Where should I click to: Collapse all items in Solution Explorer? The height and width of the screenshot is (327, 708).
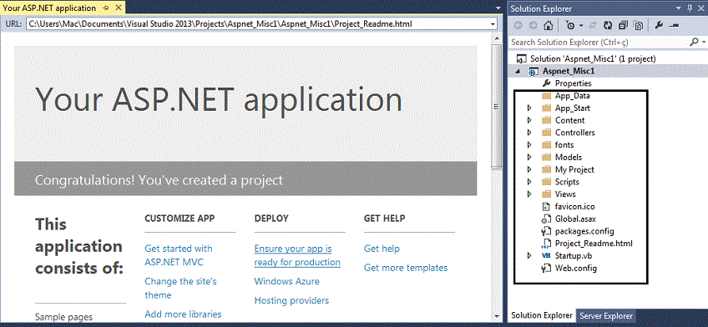pos(624,26)
